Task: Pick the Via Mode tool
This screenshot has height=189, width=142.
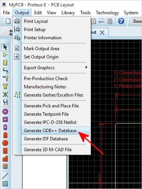Action: [x=5, y=79]
